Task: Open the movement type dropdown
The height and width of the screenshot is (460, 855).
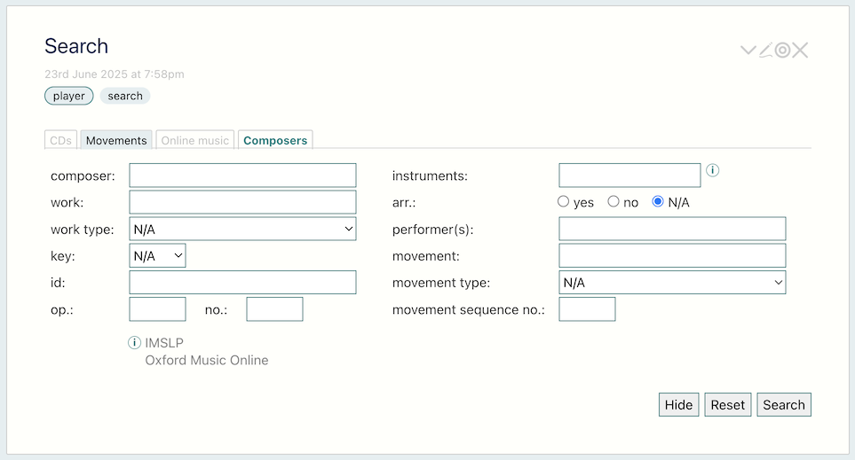Action: point(672,282)
